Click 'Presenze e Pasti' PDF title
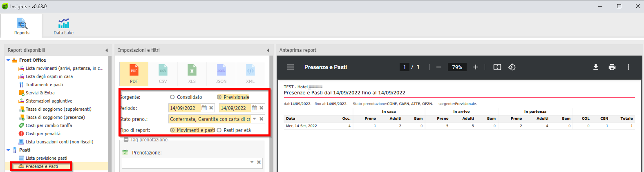Viewport: 644px width, 172px height. click(x=326, y=67)
